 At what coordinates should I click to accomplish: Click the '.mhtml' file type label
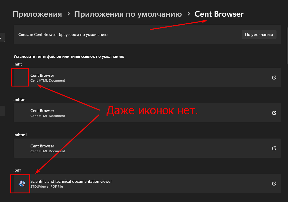20,135
